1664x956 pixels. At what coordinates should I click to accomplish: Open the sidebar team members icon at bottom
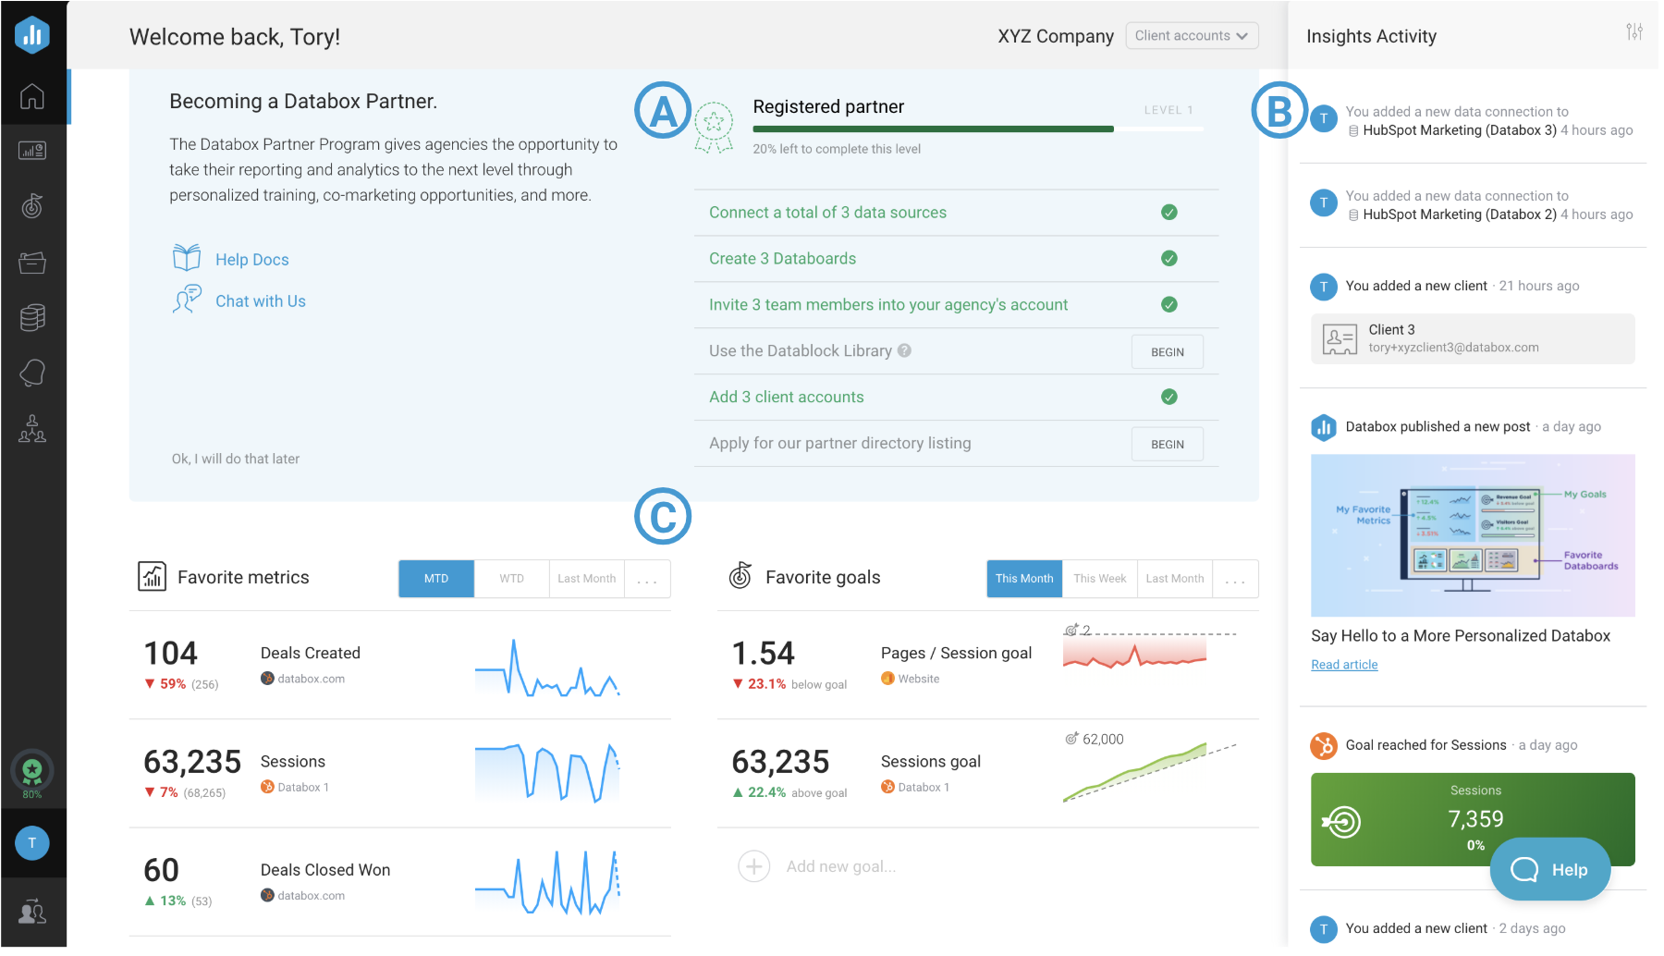click(32, 912)
